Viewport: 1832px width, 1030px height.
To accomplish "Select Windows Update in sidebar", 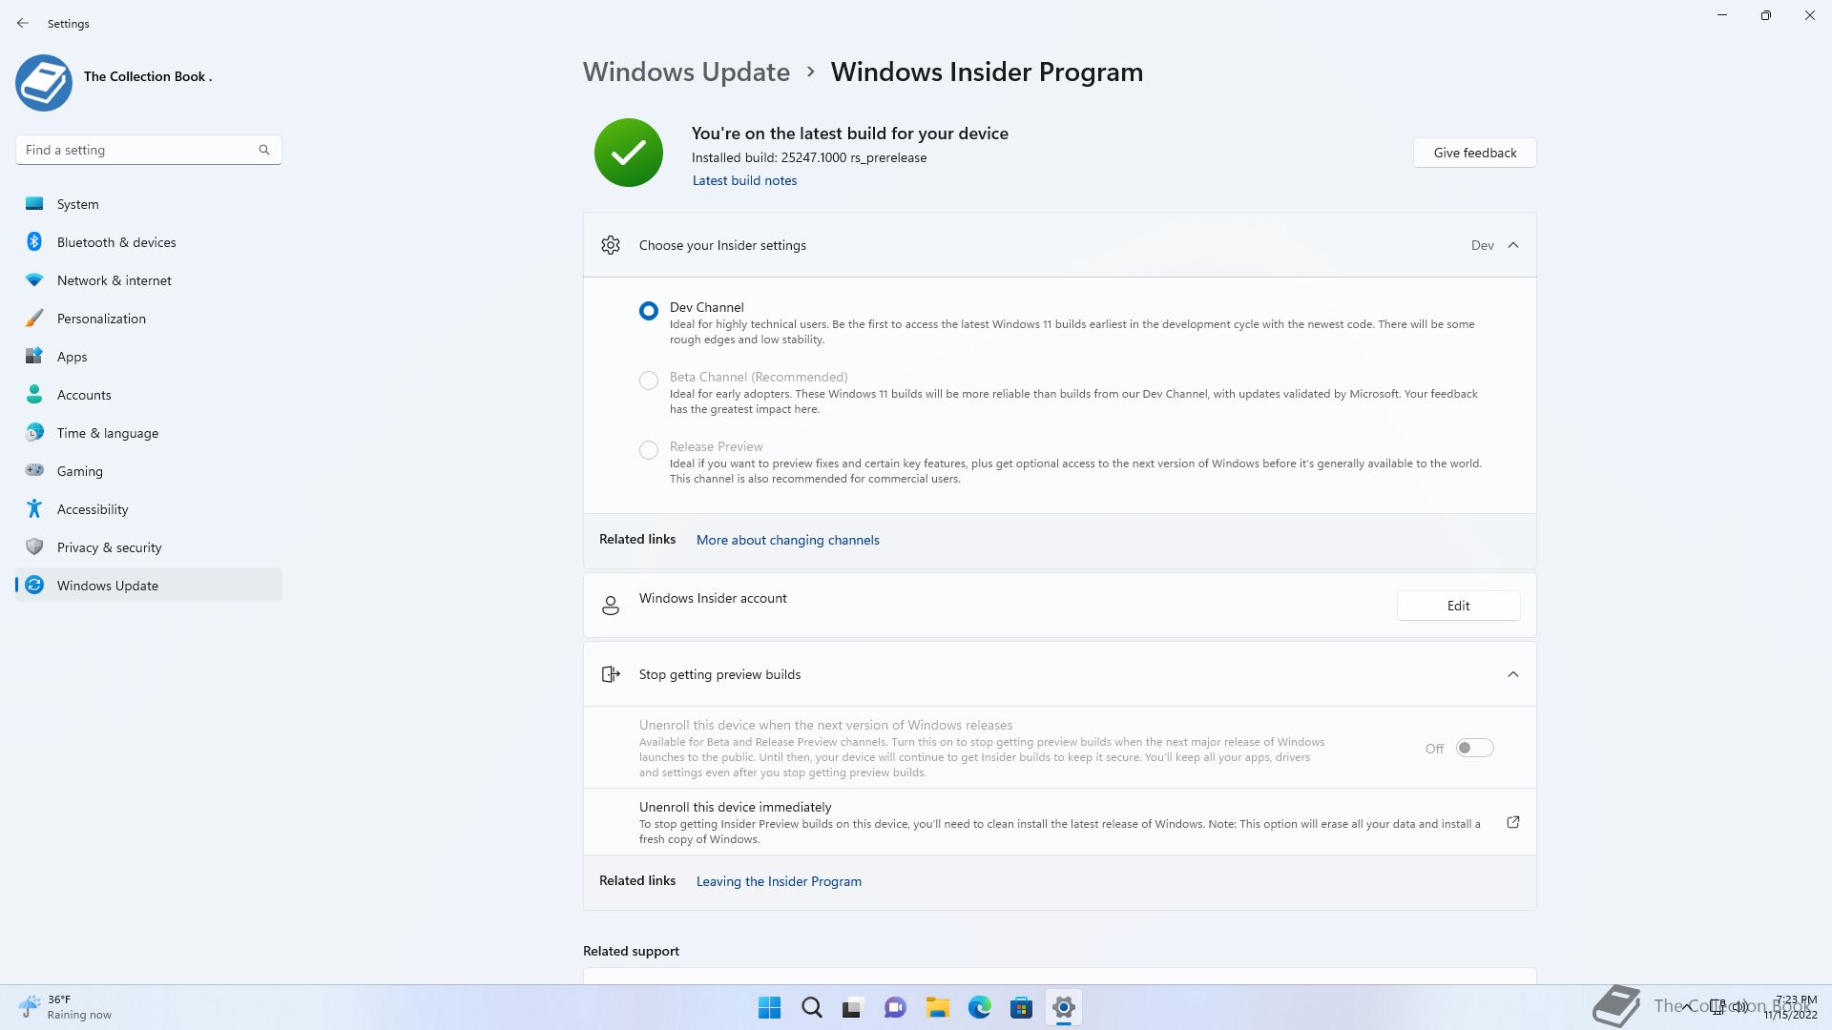I will 149,586.
